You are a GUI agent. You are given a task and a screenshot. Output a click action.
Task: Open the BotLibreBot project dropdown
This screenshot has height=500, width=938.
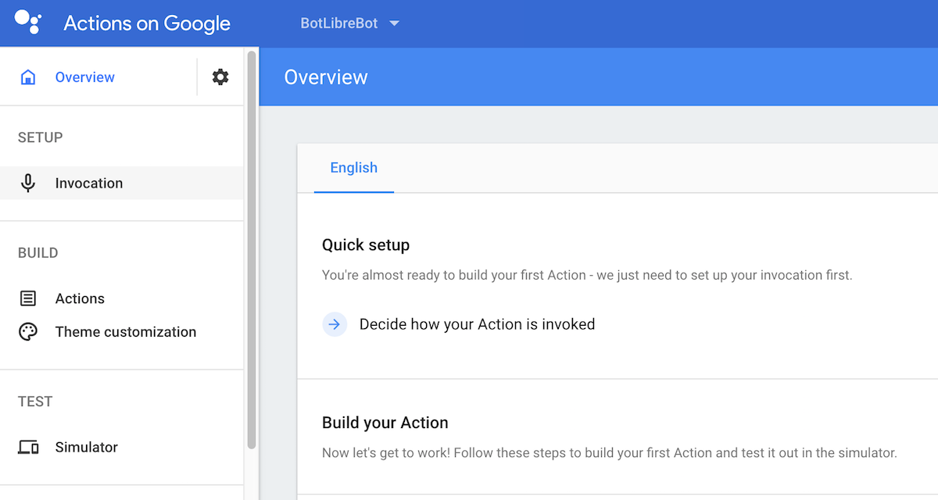(x=350, y=23)
